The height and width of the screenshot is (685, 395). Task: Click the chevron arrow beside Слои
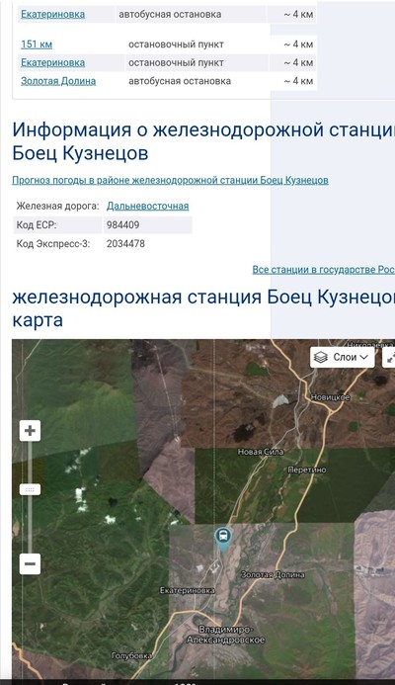363,358
